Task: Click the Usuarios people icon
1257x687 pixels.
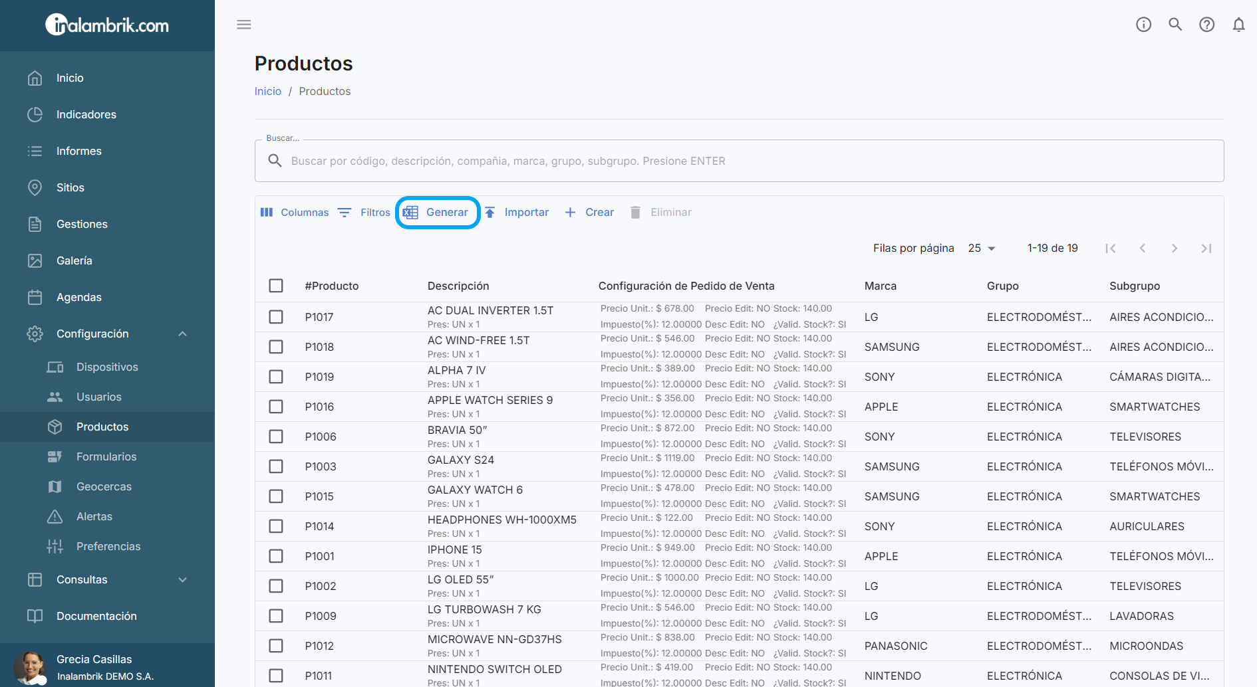Action: (55, 397)
